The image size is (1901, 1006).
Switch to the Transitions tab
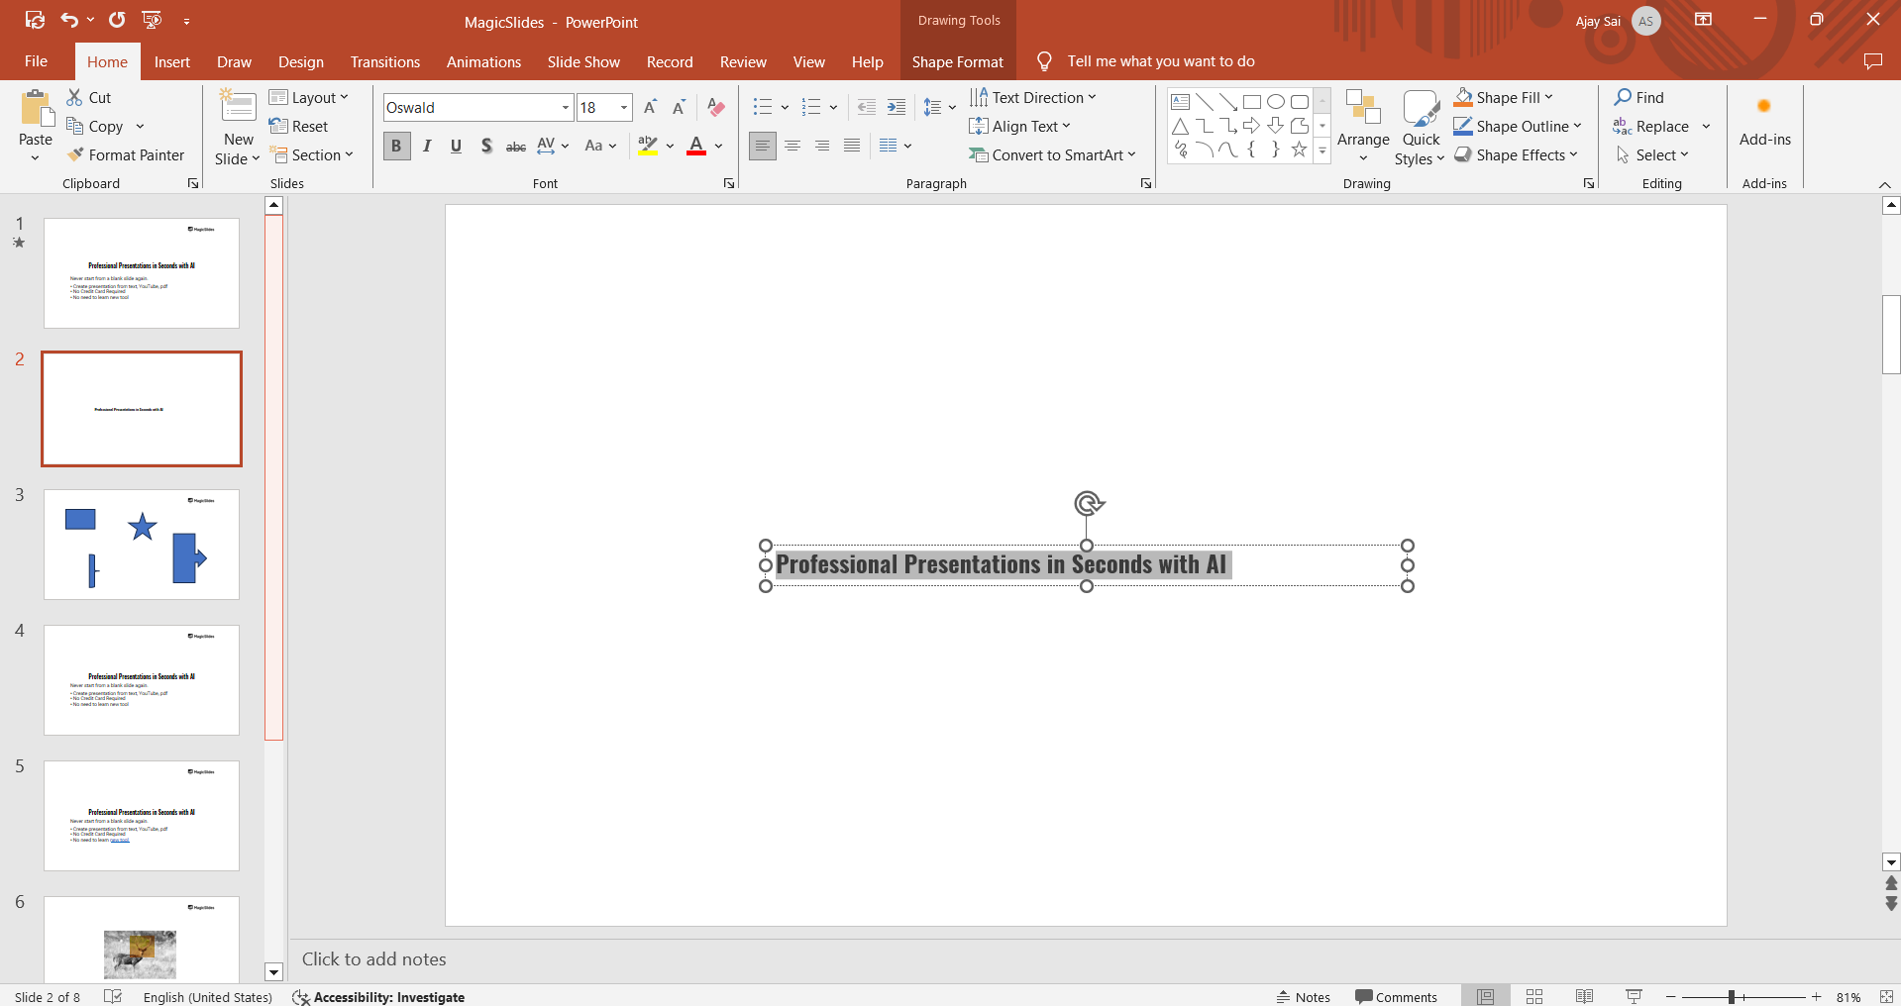384,61
